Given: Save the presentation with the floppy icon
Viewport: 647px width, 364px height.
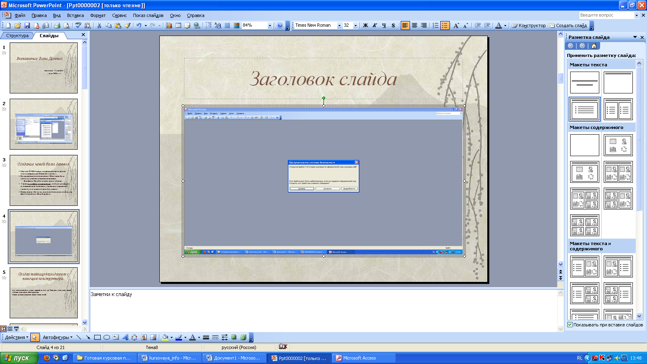Looking at the screenshot, I should tap(27, 25).
